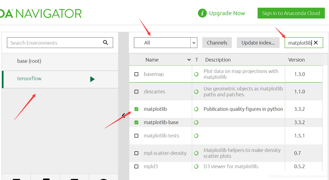Click 'Publication quality figures in python' description

pos(243,109)
